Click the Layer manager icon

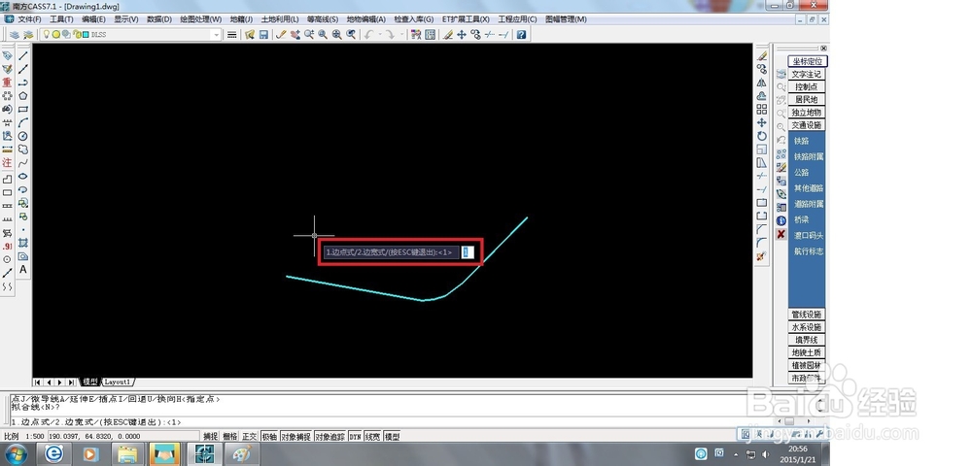tap(15, 35)
